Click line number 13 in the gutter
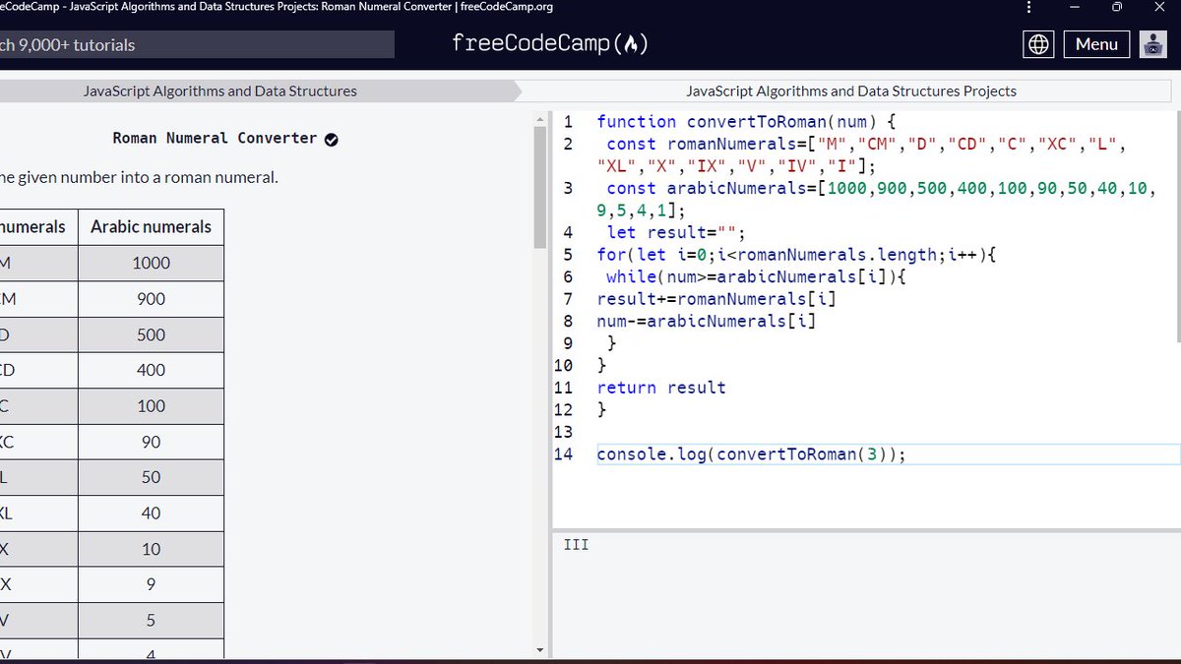Screen dimensions: 1181x664 [x=563, y=432]
